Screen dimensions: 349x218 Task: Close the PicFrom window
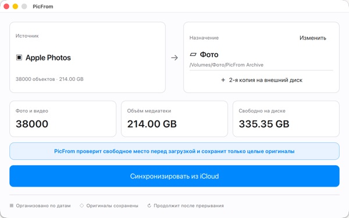(6, 6)
